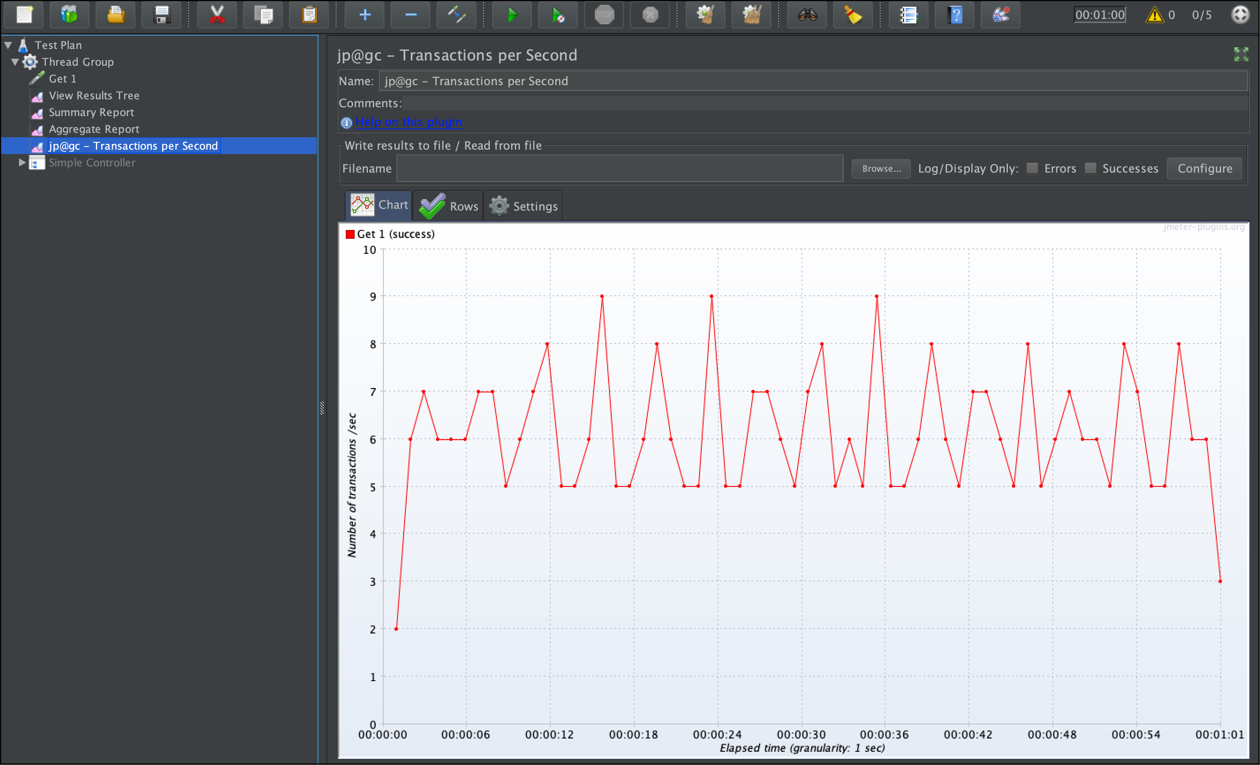Collapse the Thread Group tree node
This screenshot has height=765, width=1260.
[x=15, y=62]
